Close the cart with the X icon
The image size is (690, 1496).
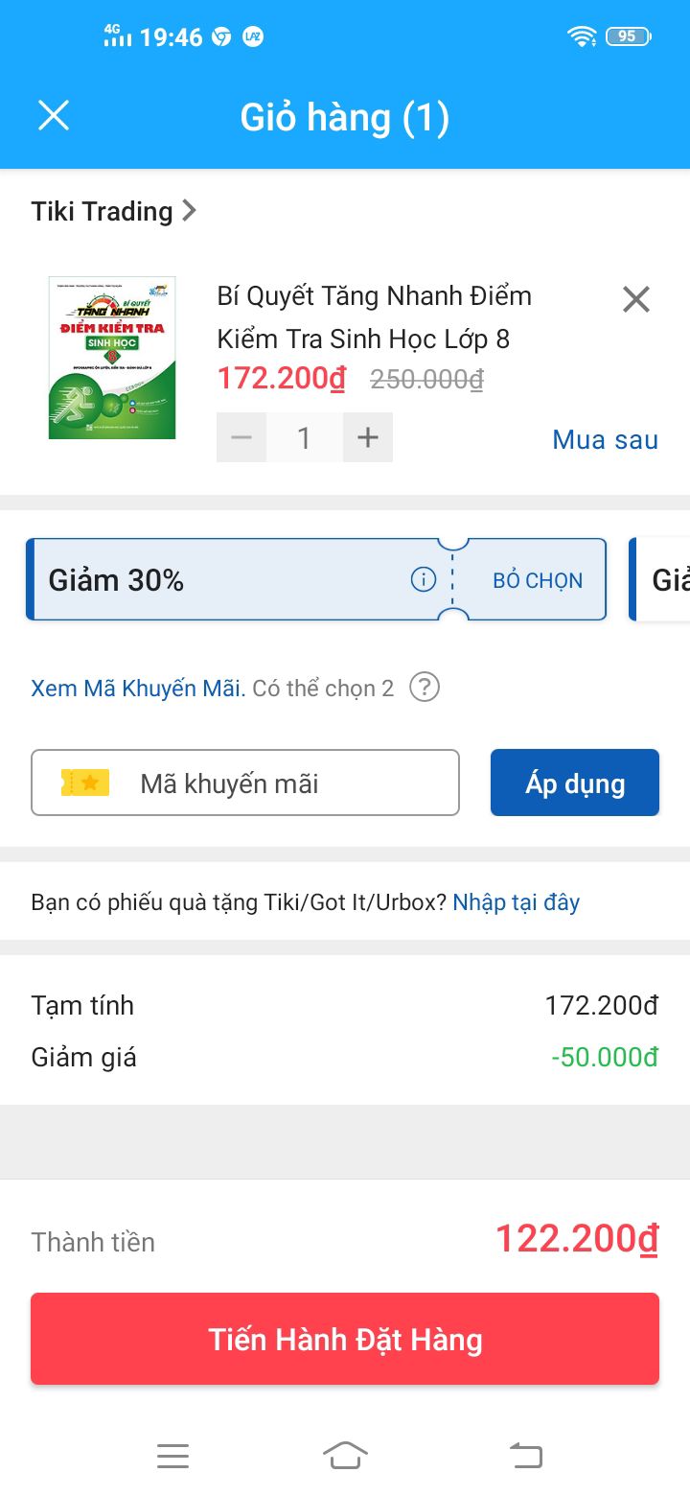54,116
